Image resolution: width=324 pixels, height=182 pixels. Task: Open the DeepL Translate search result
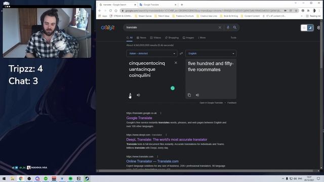click(x=167, y=140)
